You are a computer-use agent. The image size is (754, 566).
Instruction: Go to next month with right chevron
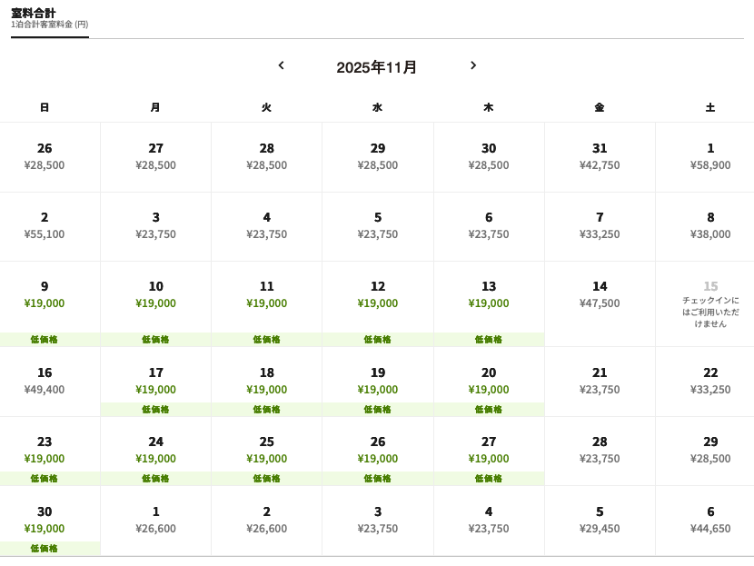click(472, 65)
